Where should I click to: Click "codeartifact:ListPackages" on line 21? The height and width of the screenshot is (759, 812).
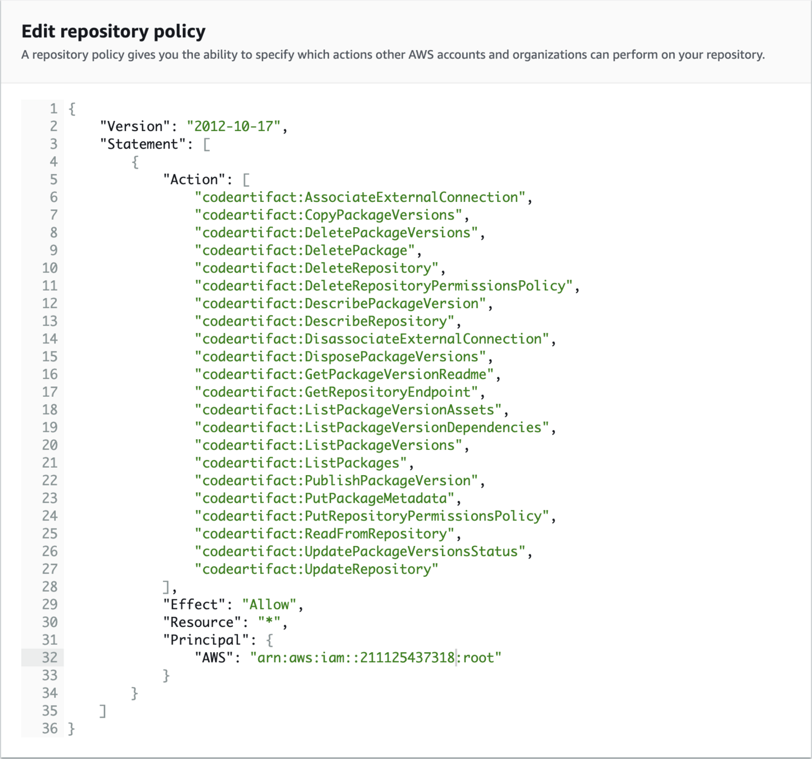click(301, 463)
